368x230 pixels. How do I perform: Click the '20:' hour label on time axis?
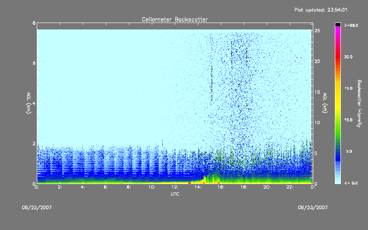[267, 187]
